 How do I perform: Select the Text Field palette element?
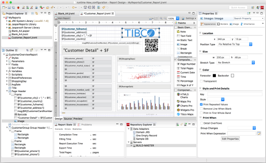click(184, 36)
